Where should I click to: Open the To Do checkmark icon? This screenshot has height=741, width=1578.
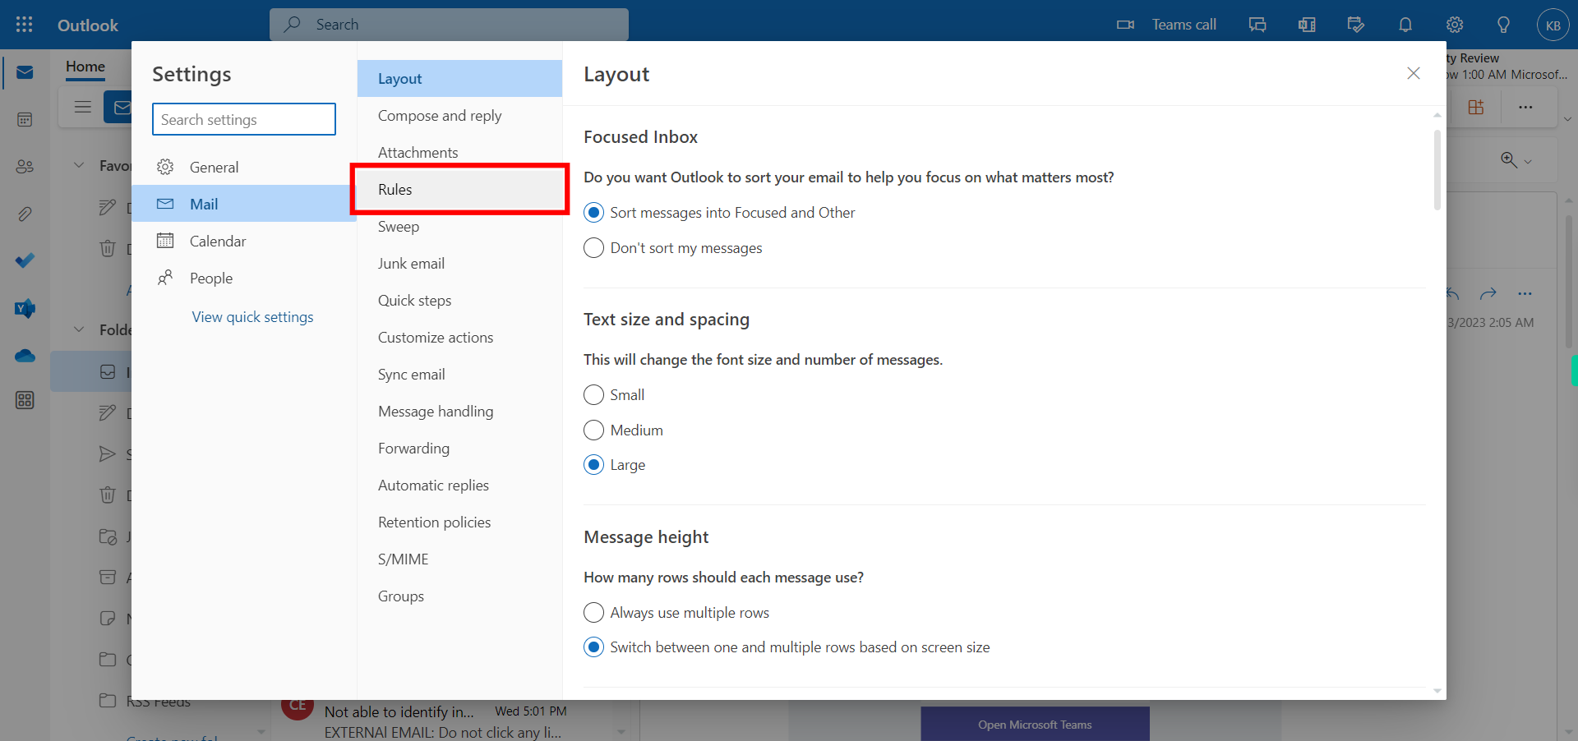click(x=25, y=260)
